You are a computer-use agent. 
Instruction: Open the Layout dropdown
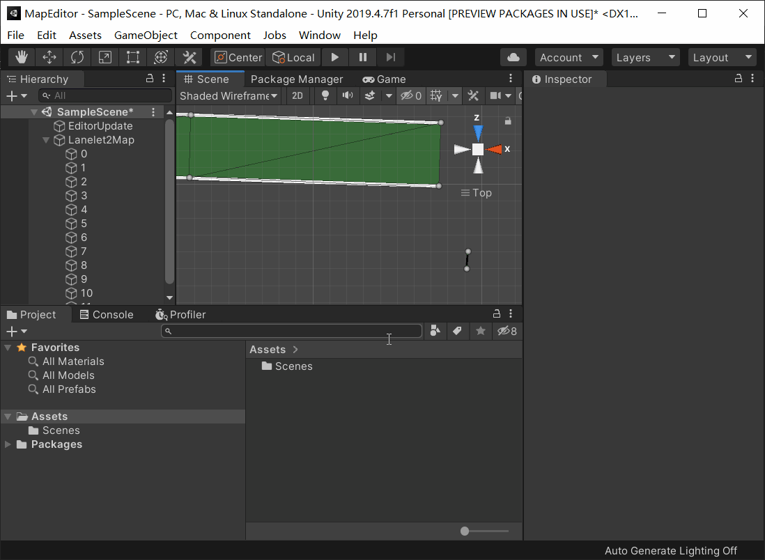722,58
